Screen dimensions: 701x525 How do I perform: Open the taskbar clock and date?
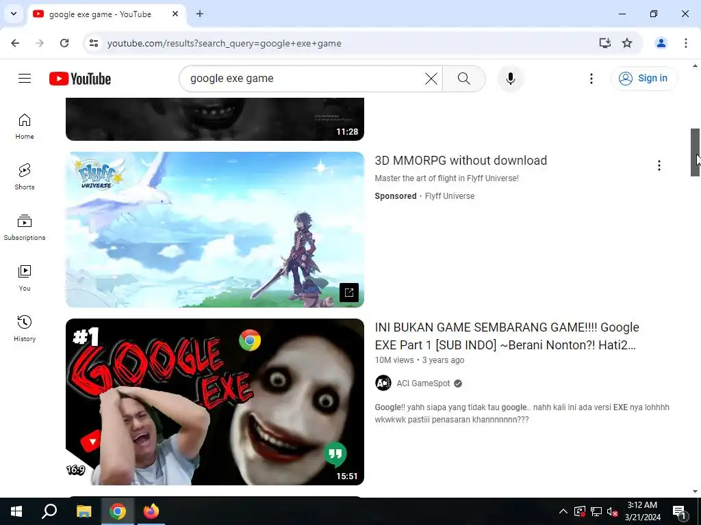[x=642, y=511]
